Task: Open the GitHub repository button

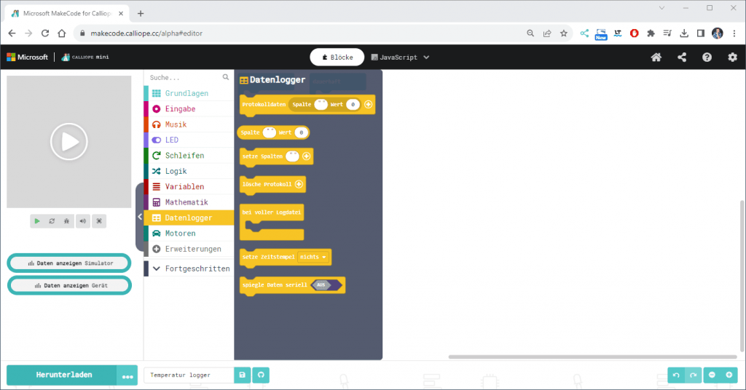Action: pos(260,375)
